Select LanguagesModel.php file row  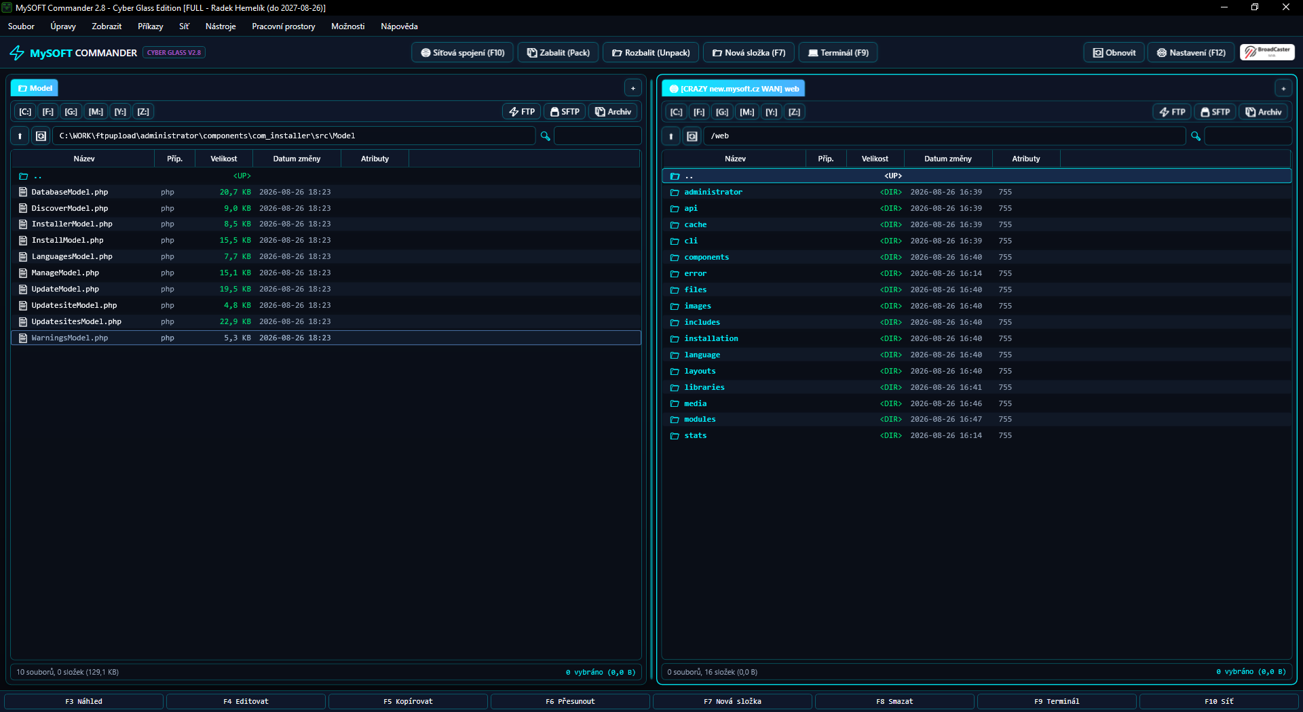tap(326, 257)
